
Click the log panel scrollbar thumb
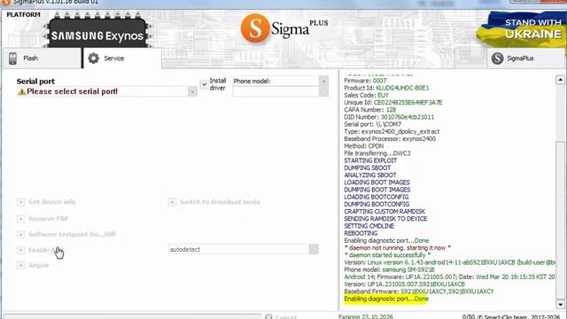pyautogui.click(x=560, y=221)
